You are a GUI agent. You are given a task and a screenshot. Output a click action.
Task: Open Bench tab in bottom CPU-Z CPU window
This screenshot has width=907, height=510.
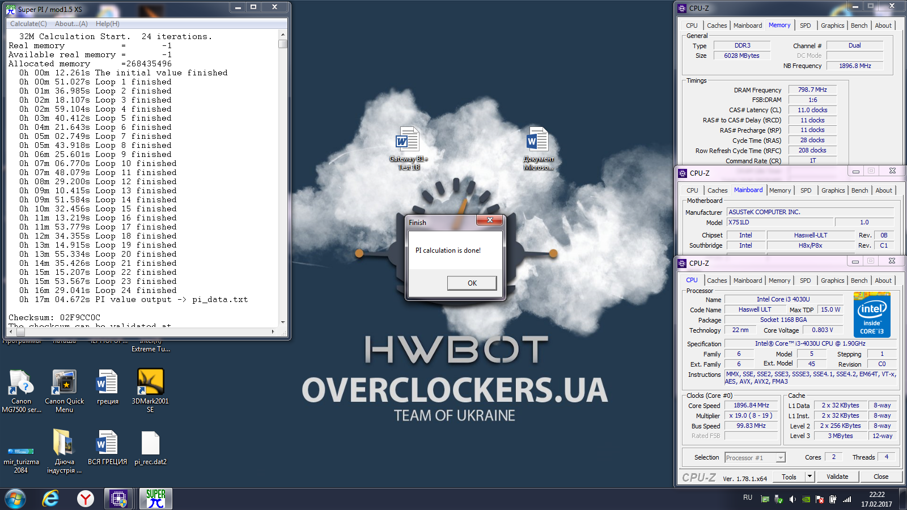point(859,280)
